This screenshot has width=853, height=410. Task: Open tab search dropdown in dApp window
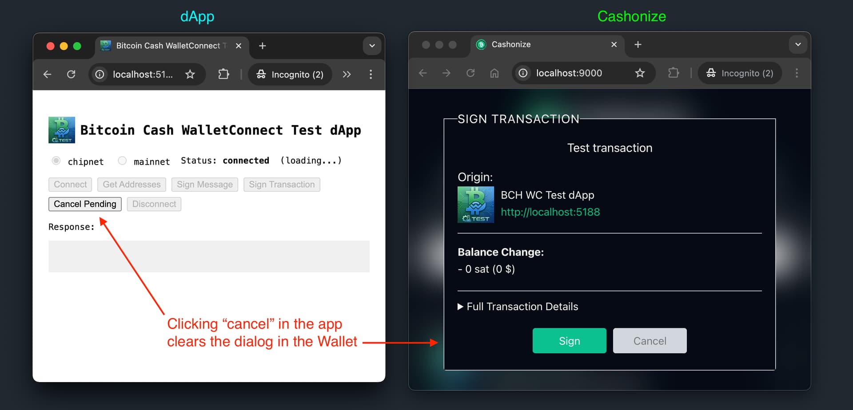pos(372,46)
